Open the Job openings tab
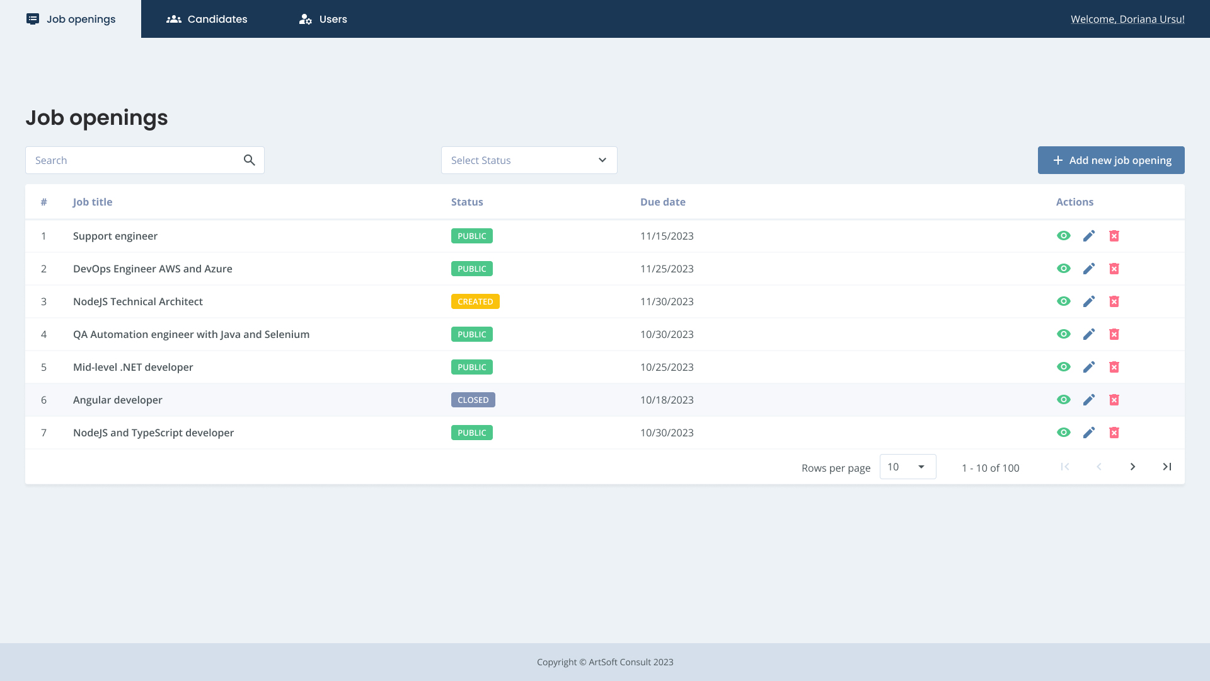The width and height of the screenshot is (1210, 681). [71, 19]
